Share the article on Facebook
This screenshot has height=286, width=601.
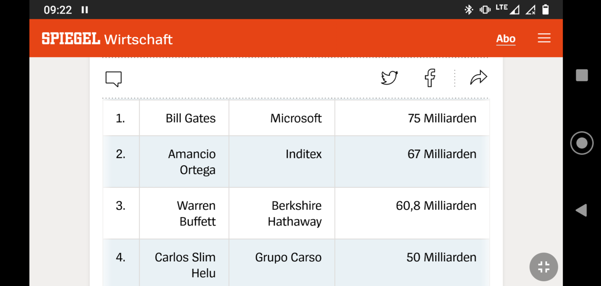tap(430, 77)
